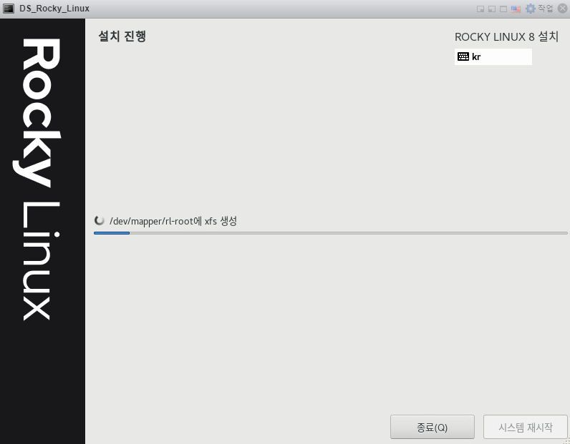Viewport: 570px width, 444px height.
Task: Click the first window-size icon in title bar
Action: point(480,9)
